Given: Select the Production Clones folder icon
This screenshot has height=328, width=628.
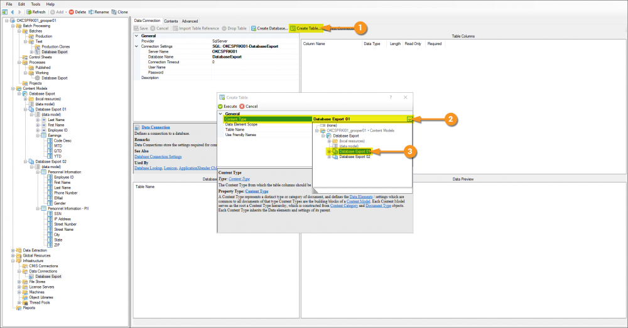Looking at the screenshot, I should pos(37,47).
